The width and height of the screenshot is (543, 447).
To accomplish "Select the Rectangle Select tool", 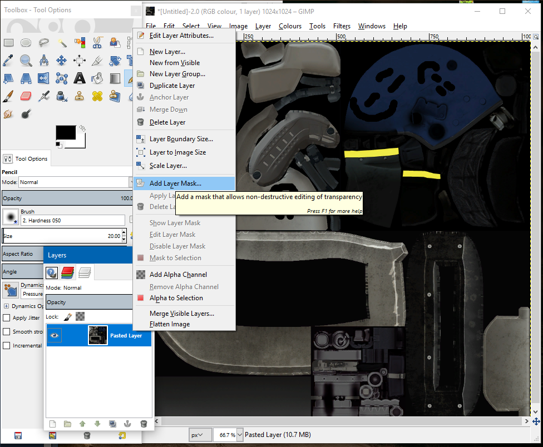I will click(x=8, y=43).
